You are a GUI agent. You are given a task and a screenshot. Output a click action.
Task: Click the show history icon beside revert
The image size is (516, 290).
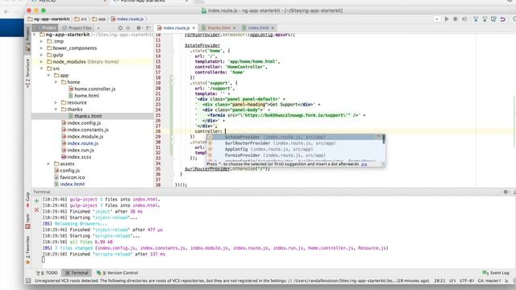click(x=493, y=19)
